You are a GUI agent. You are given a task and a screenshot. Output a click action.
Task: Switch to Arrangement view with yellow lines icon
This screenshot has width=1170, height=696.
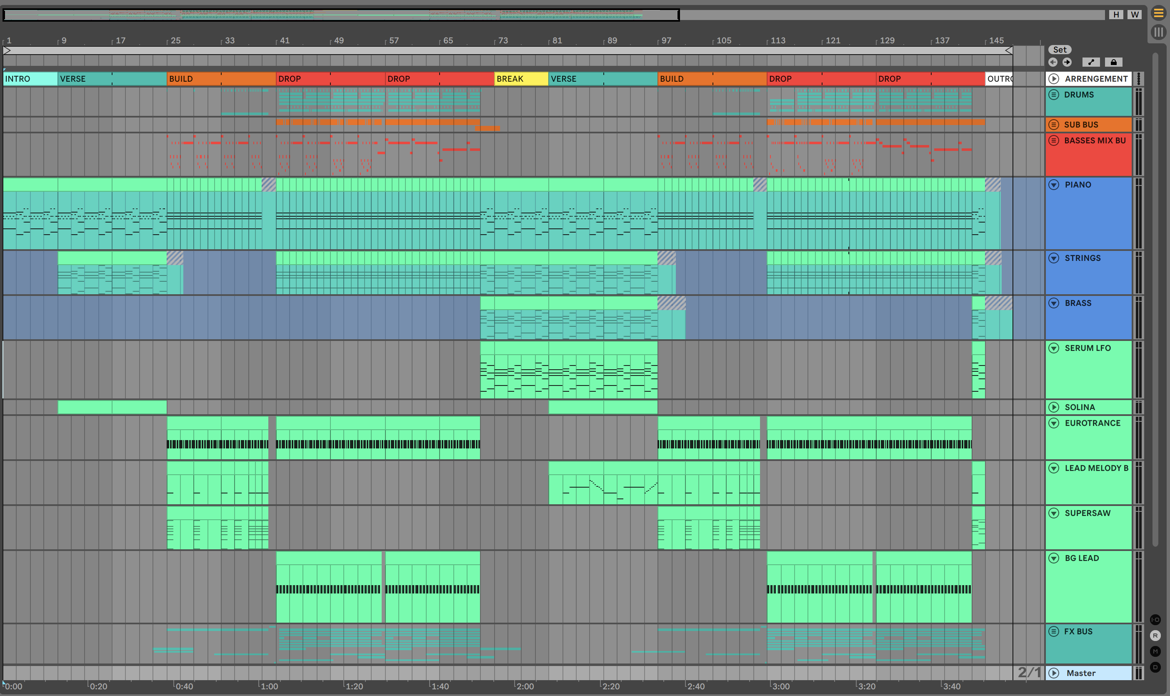[x=1158, y=13]
